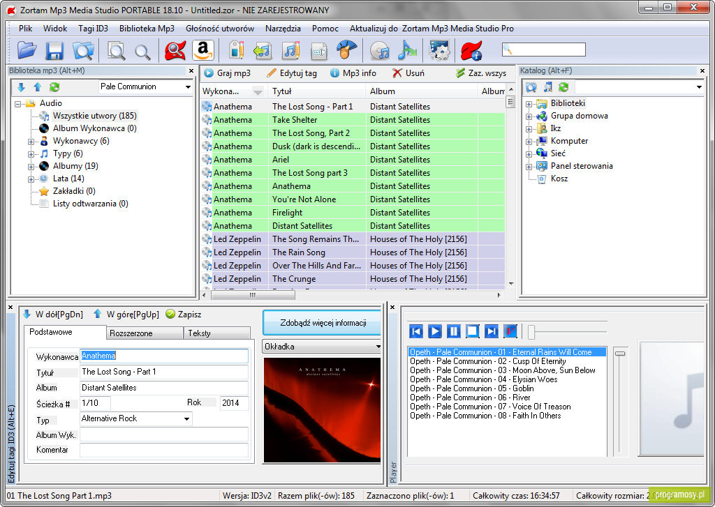The width and height of the screenshot is (715, 507).
Task: Select Wszystkie utwory (185) tree item
Action: point(94,116)
